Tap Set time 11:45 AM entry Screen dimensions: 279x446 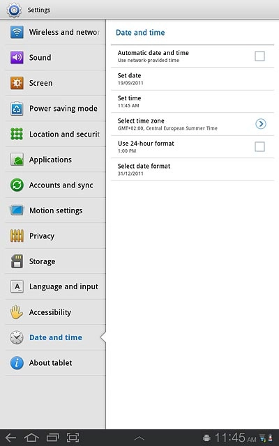click(193, 102)
